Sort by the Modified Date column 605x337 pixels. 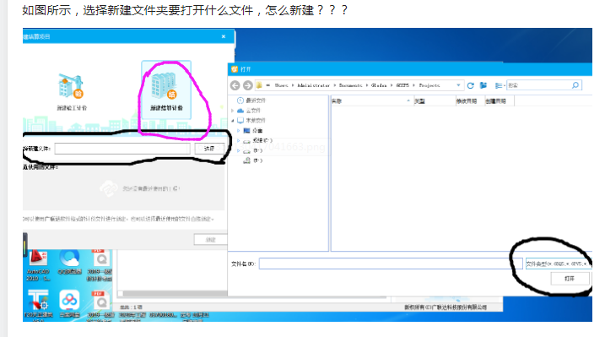469,101
